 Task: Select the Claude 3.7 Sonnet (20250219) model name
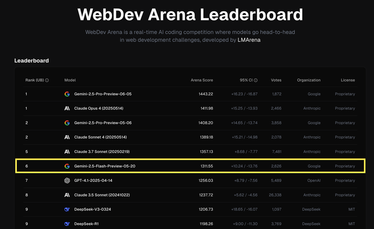pyautogui.click(x=102, y=152)
